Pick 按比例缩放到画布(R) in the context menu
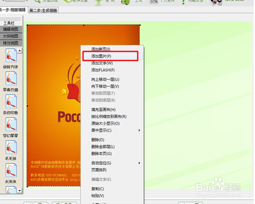 (112, 117)
